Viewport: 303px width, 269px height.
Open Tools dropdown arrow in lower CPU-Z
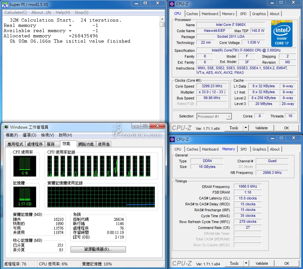point(246,263)
